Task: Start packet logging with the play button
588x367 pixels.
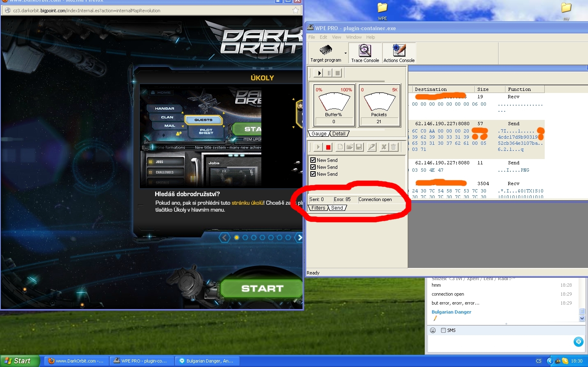Action: [319, 73]
